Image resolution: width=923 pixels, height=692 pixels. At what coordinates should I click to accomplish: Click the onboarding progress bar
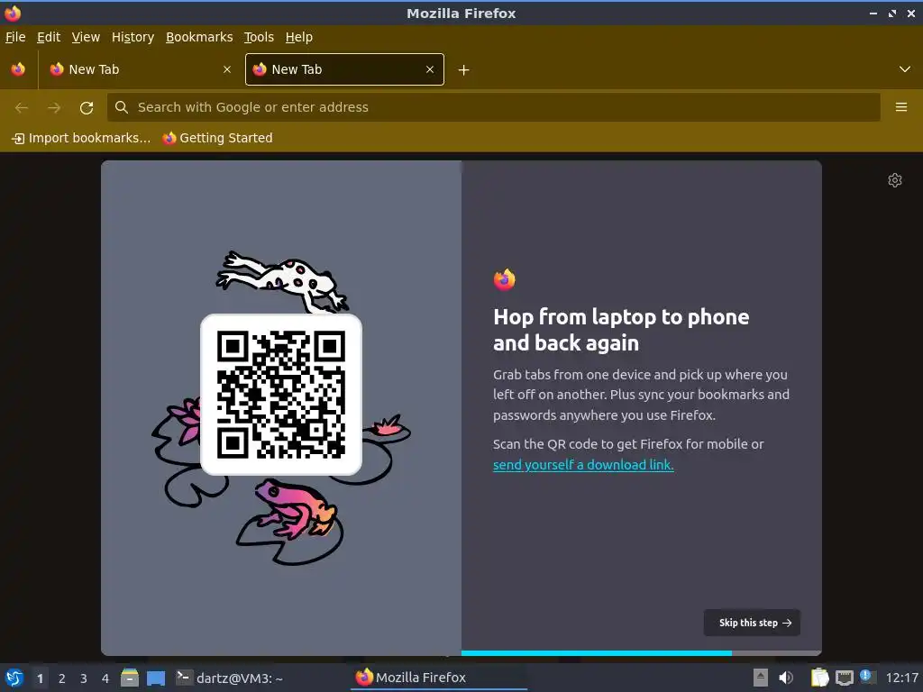pos(641,652)
